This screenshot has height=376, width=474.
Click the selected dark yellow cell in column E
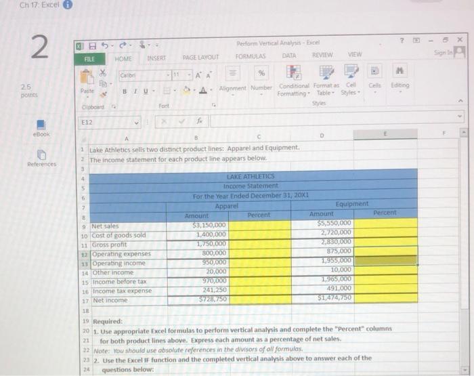coord(385,260)
